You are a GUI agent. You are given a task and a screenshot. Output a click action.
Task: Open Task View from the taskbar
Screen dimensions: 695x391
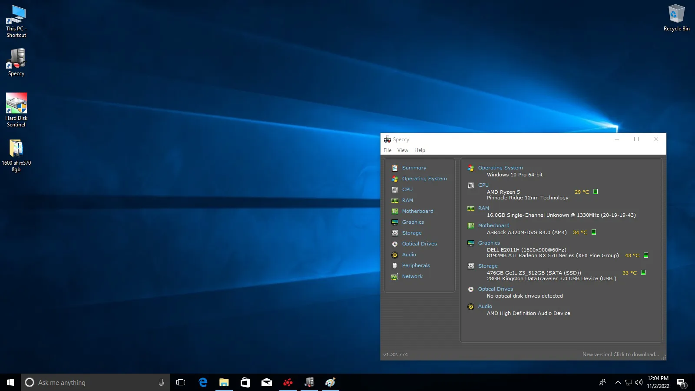click(181, 382)
